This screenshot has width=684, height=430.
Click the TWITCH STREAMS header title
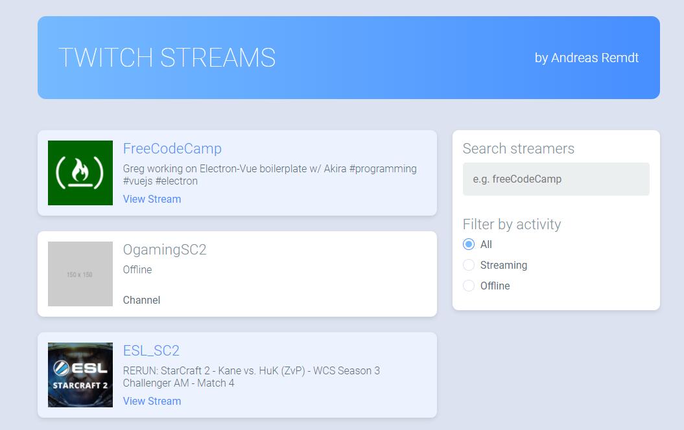point(167,58)
